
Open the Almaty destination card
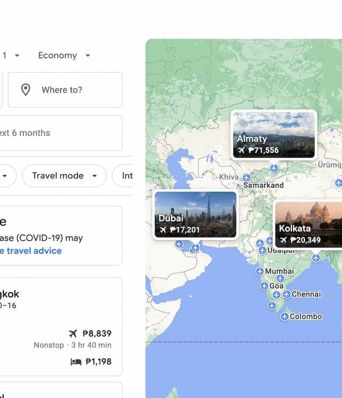pyautogui.click(x=274, y=134)
